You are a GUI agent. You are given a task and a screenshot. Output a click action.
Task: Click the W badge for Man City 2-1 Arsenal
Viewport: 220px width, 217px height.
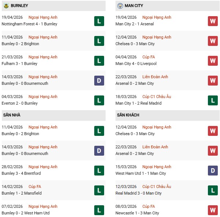tap(213, 21)
